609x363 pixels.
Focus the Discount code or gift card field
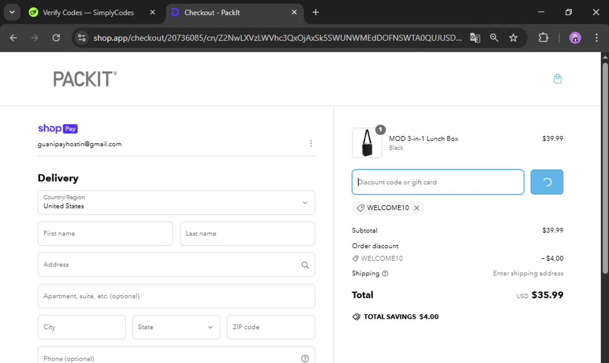(438, 182)
